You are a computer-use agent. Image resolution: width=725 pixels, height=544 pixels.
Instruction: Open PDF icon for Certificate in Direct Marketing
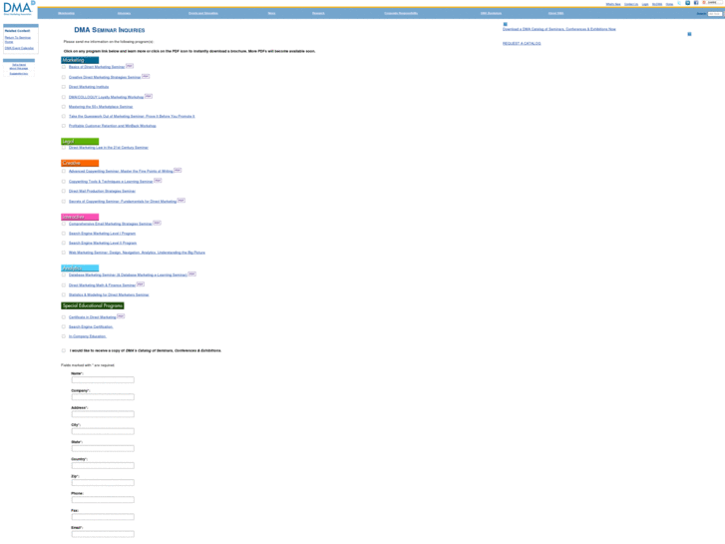121,315
